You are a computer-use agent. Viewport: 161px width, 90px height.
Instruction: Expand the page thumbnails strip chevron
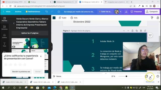(x=106, y=73)
